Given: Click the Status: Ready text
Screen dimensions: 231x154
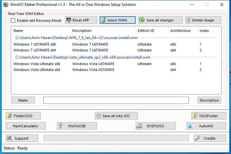Looking at the screenshot, I should [16, 148].
